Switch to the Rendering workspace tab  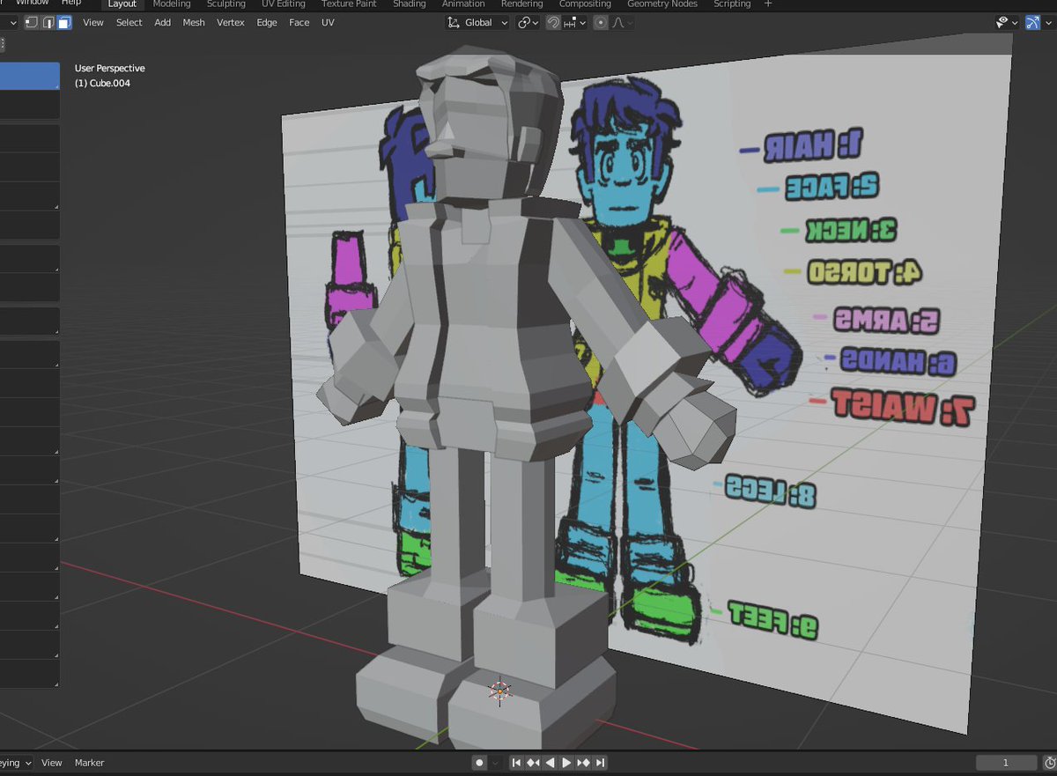(x=522, y=4)
